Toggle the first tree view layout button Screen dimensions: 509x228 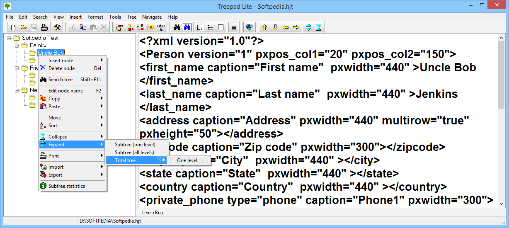click(200, 27)
